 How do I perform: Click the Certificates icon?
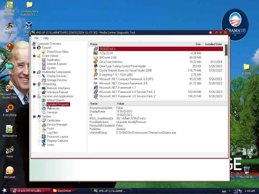(x=44, y=120)
